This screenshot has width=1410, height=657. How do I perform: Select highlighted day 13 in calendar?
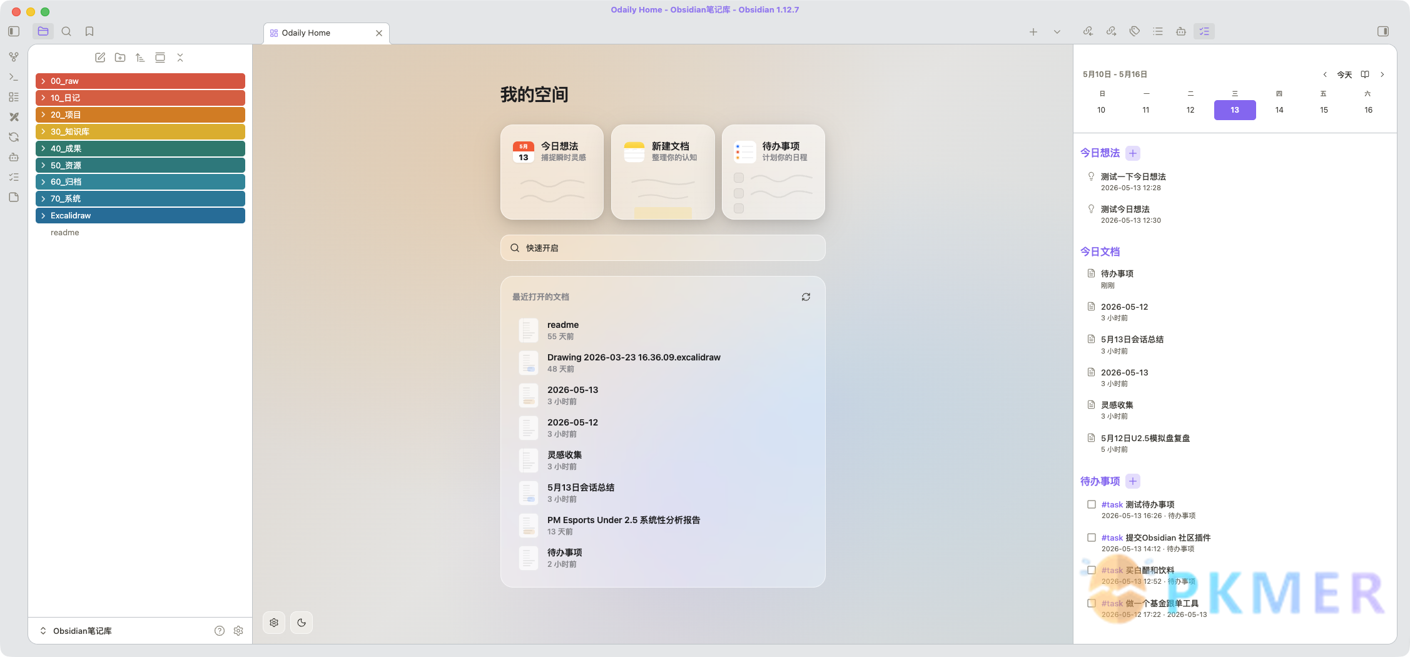pos(1235,110)
